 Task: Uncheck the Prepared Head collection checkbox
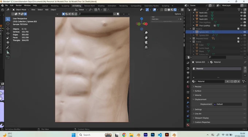239,38
